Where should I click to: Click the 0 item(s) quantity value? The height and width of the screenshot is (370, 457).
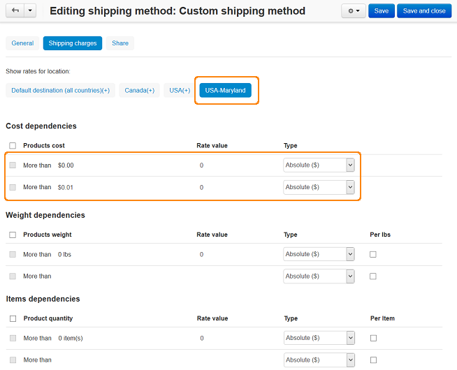point(71,339)
